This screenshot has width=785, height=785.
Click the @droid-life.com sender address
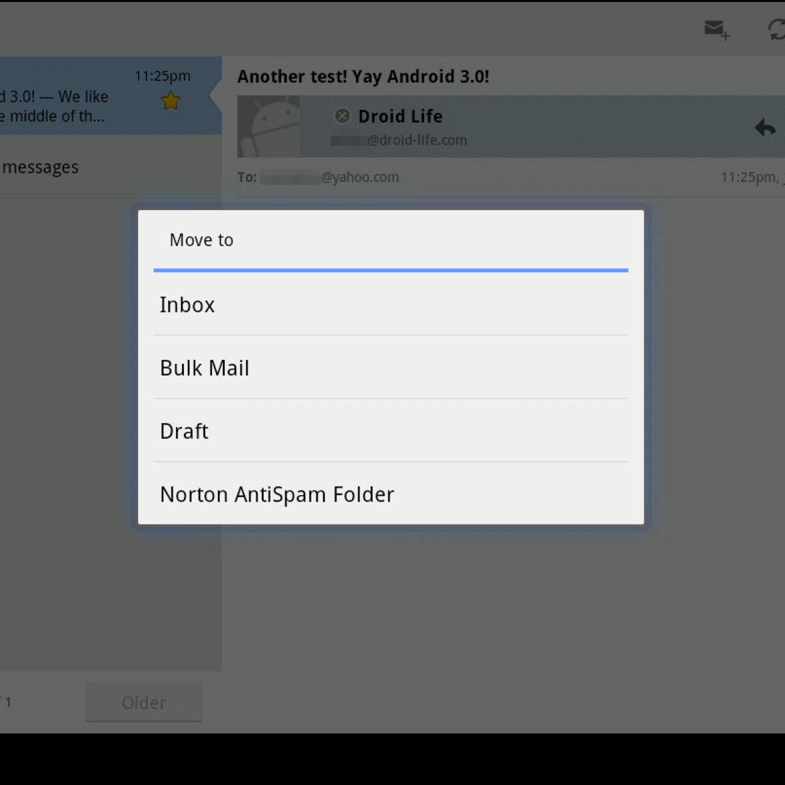click(x=416, y=140)
